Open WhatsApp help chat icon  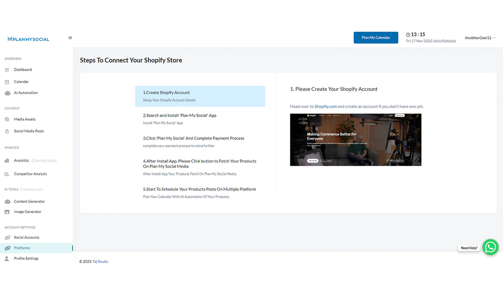tap(490, 247)
